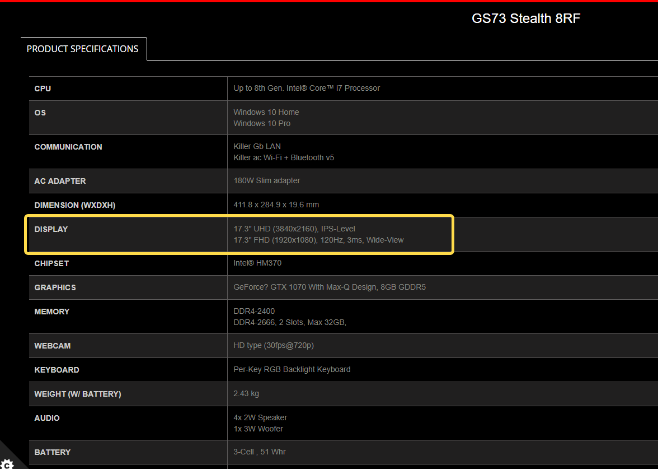Select "Up to 8th Gen. Intel® Core™ i7 Processor"
The image size is (658, 469).
click(307, 89)
